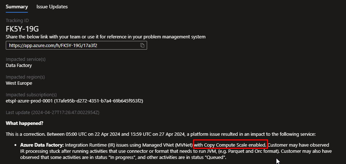Click the bold 'Azure Data Factory:' text
Screen dimensions: 346x164
pyautogui.click(x=42, y=145)
